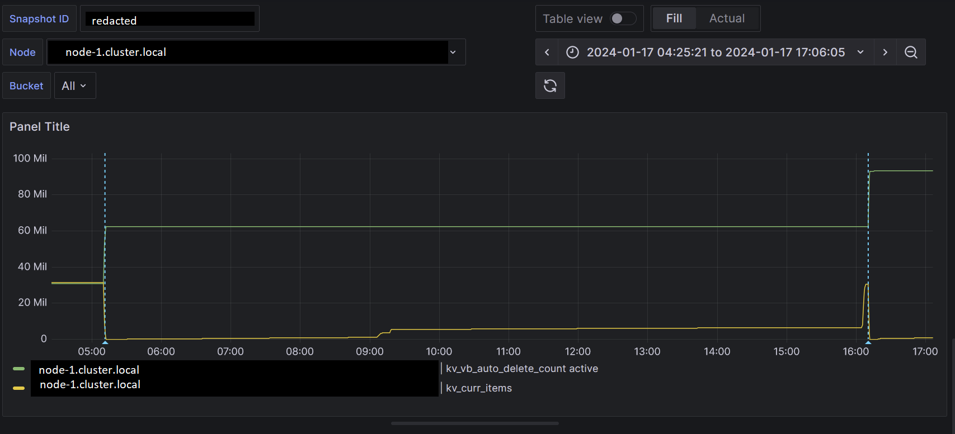Click the yellow legend series color swatch
The height and width of the screenshot is (434, 955).
(18, 388)
